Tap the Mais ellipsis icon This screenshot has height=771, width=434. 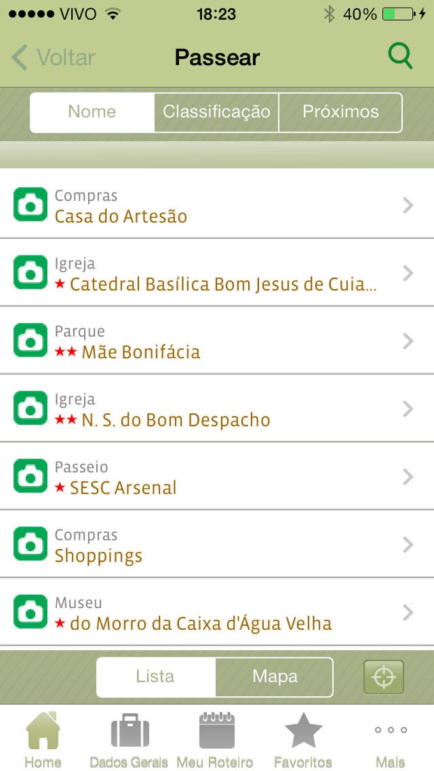click(390, 735)
